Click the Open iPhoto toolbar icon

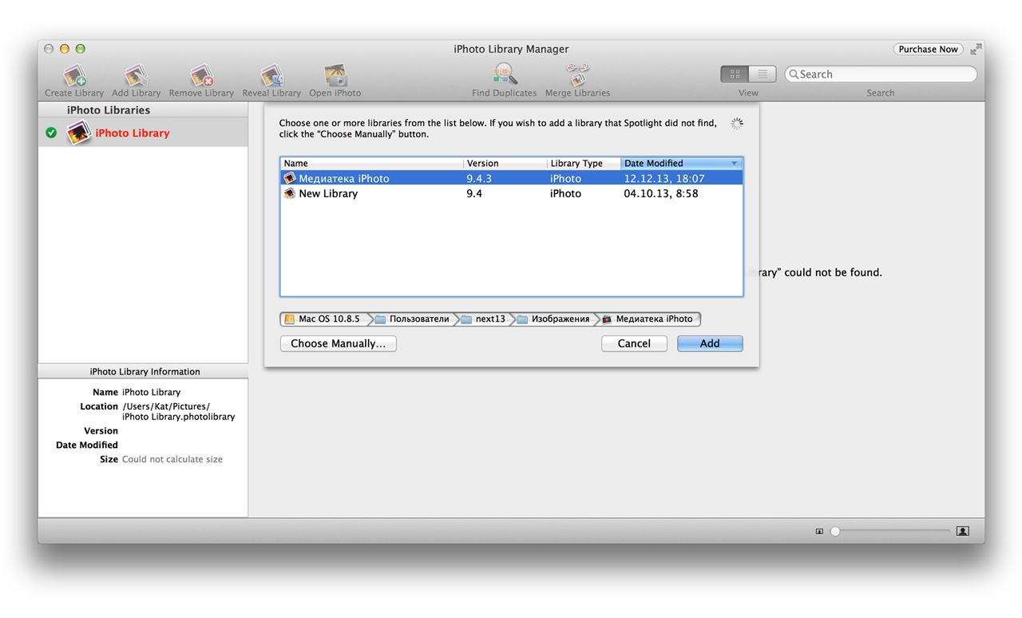tap(335, 76)
